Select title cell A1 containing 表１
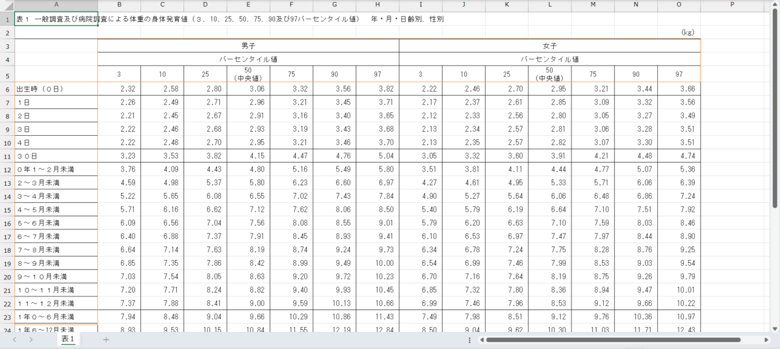The height and width of the screenshot is (349, 780). 56,19
